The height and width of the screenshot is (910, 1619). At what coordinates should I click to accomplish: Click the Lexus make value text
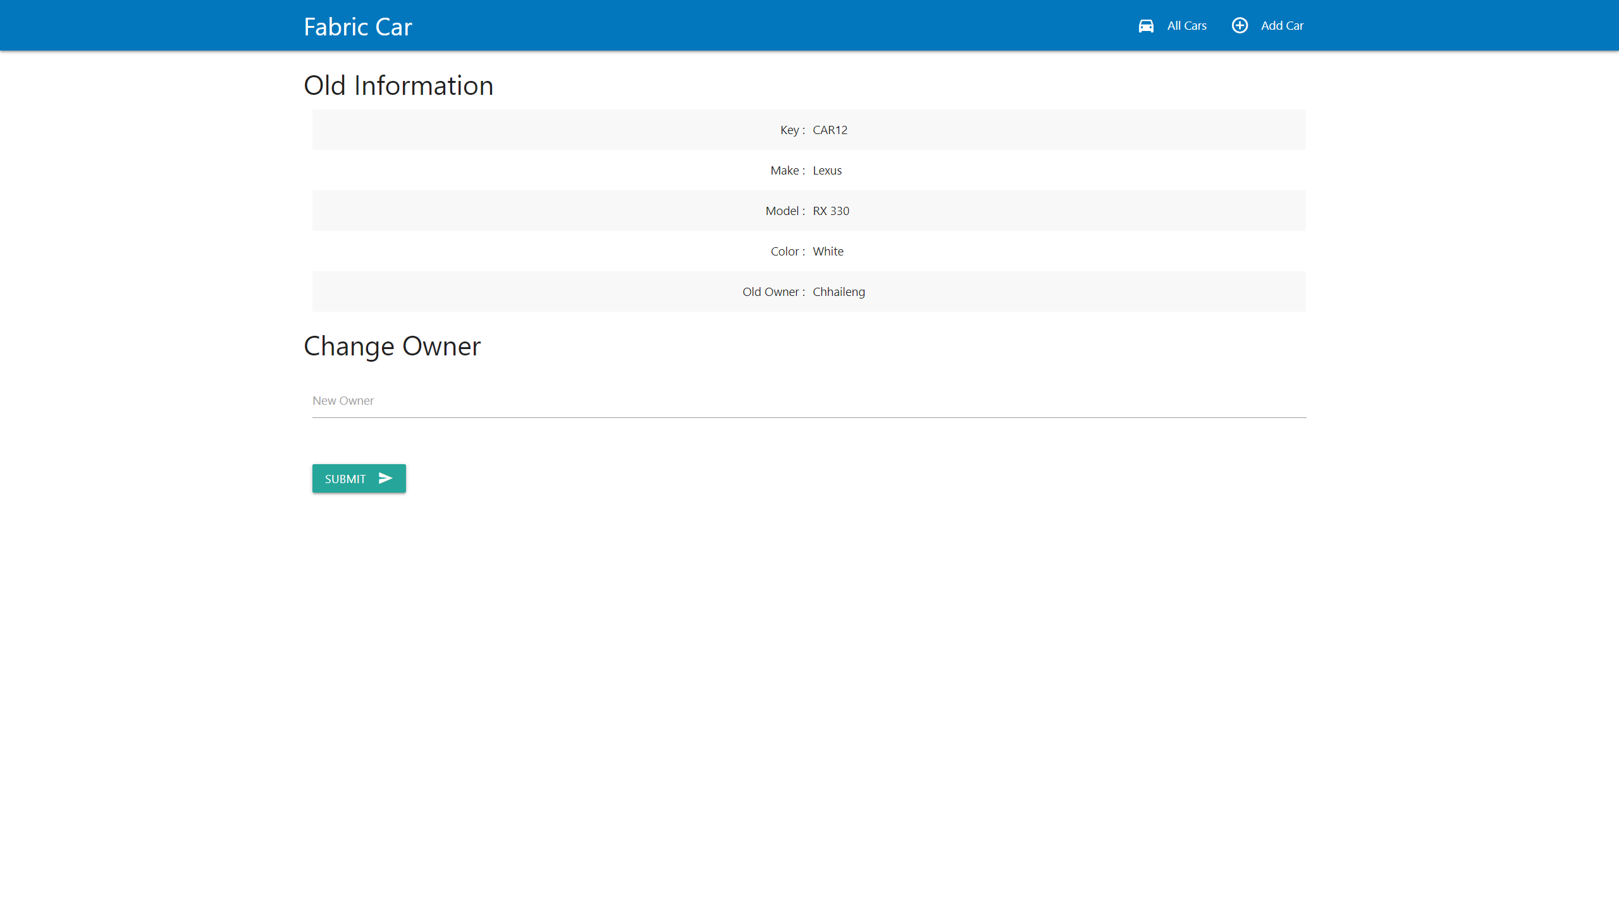click(827, 170)
